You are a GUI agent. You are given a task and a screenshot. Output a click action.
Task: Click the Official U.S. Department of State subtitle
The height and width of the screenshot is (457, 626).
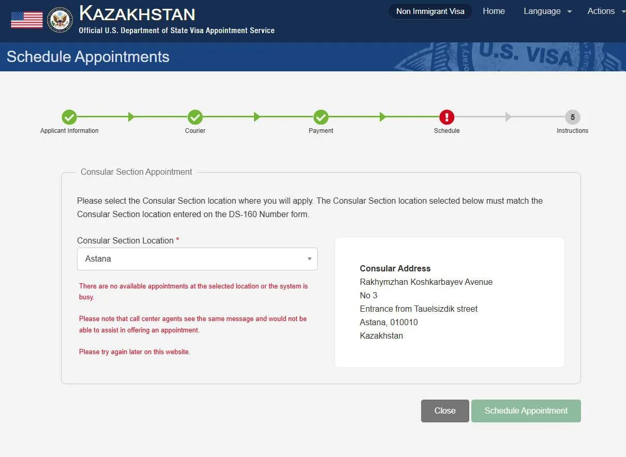pyautogui.click(x=176, y=31)
